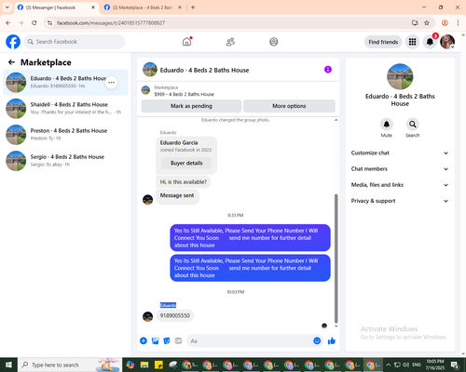The height and width of the screenshot is (372, 466).
Task: Show hidden system tray icons
Action: tap(388, 365)
